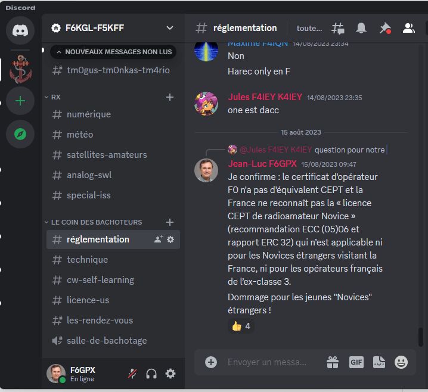The image size is (428, 392).
Task: Open pinned messages icon
Action: tap(385, 28)
